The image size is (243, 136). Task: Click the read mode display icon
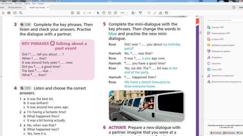pos(140,13)
